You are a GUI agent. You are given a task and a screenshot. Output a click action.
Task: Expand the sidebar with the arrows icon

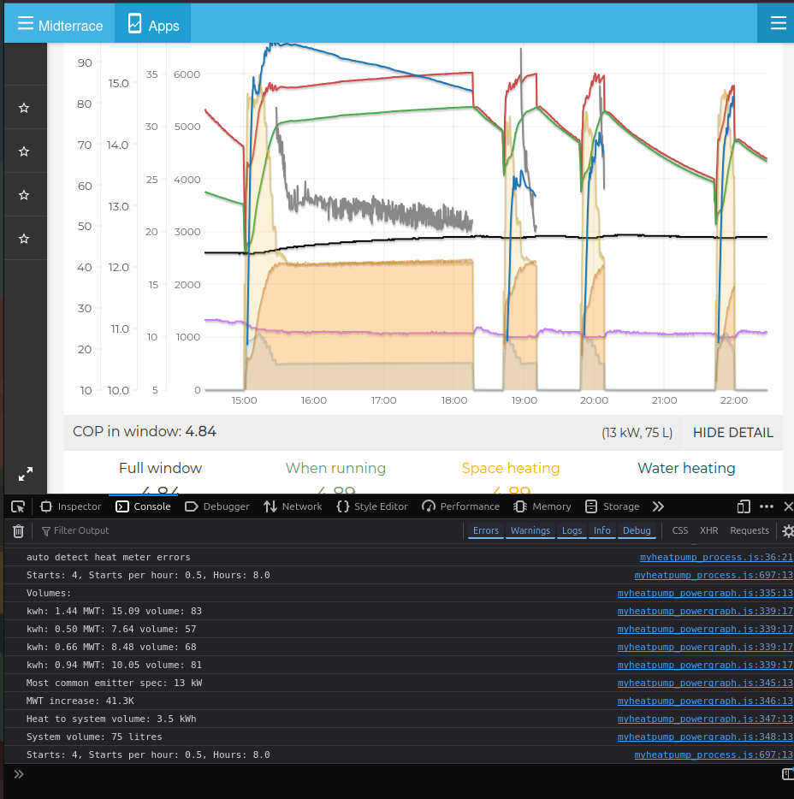pyautogui.click(x=26, y=473)
